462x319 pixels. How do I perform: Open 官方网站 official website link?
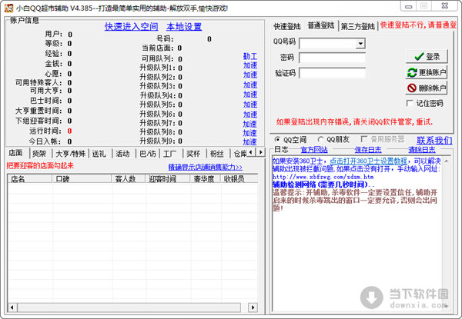point(314,150)
